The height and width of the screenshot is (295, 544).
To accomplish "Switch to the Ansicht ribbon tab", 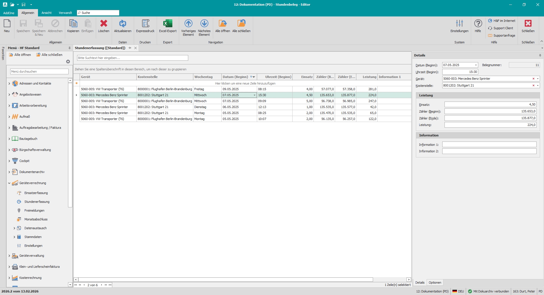I will point(46,13).
